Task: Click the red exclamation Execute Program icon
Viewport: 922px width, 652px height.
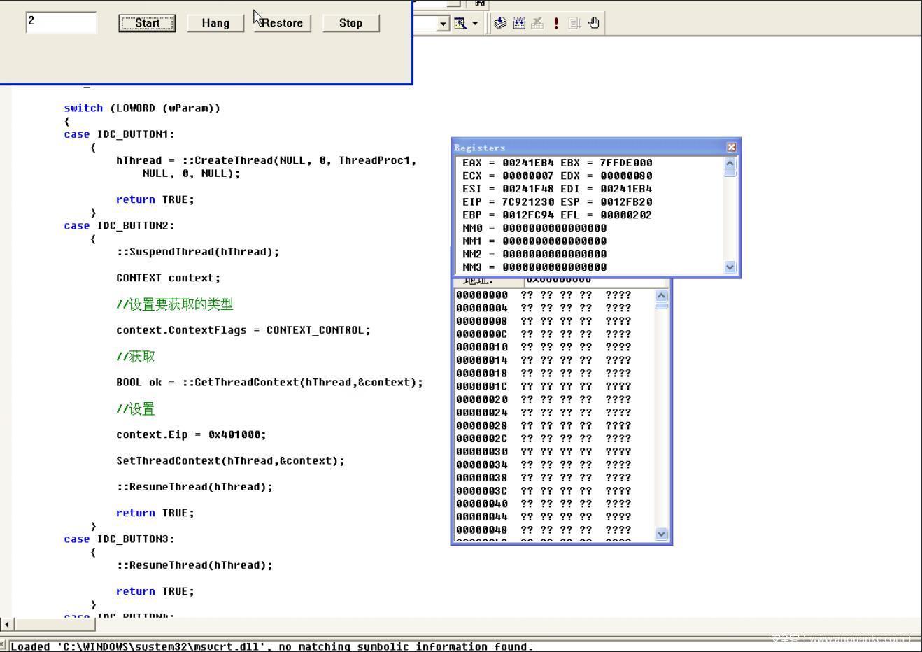Action: tap(556, 23)
